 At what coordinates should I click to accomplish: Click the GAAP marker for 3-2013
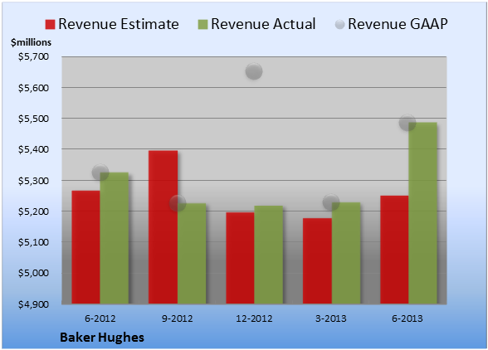coord(331,202)
